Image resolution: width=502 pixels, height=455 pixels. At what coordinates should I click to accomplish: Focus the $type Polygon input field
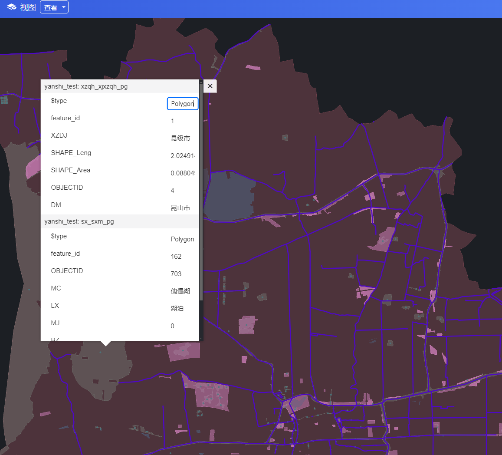[183, 104]
